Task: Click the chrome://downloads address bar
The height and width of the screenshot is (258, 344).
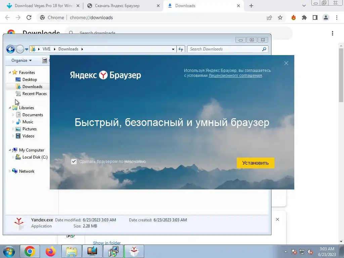Action: click(x=91, y=17)
